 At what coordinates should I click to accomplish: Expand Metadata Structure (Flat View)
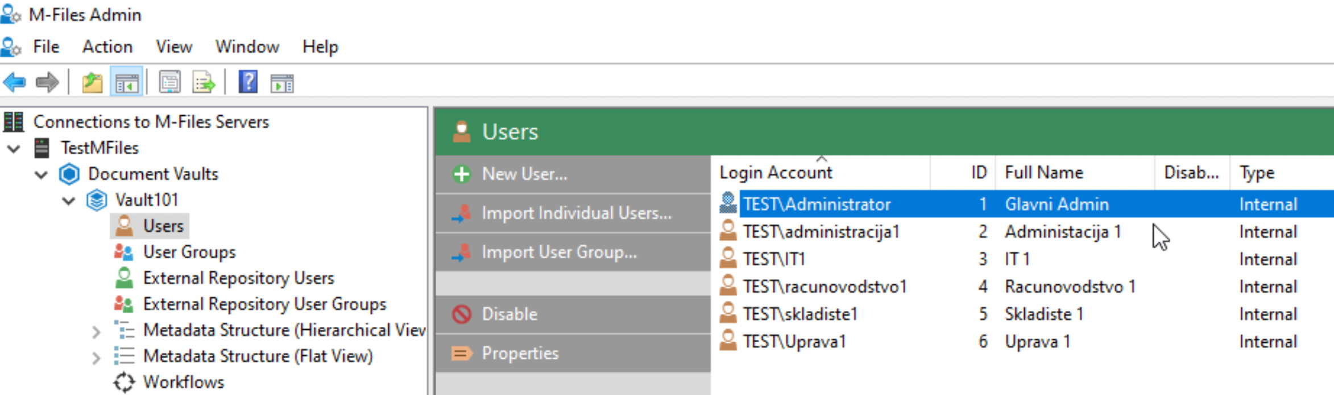pos(96,358)
